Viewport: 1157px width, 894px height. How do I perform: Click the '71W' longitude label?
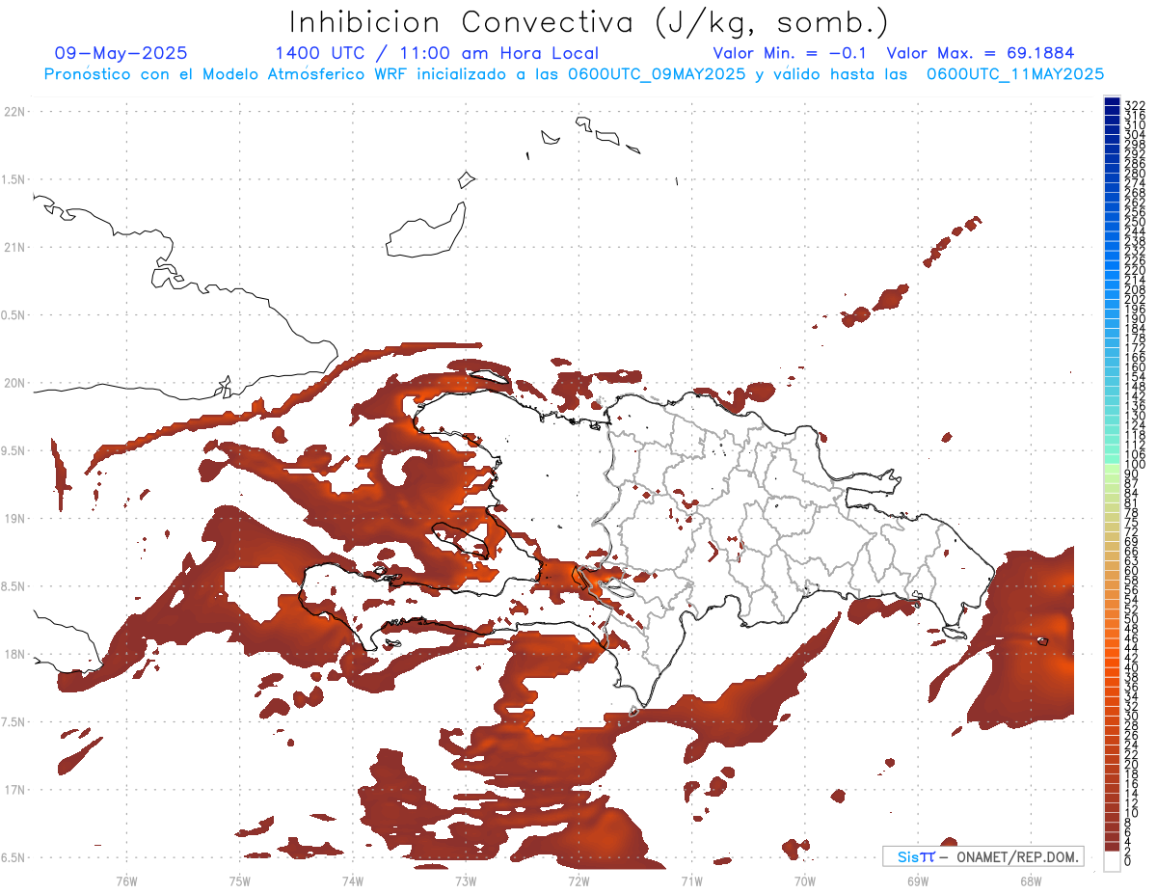click(691, 880)
